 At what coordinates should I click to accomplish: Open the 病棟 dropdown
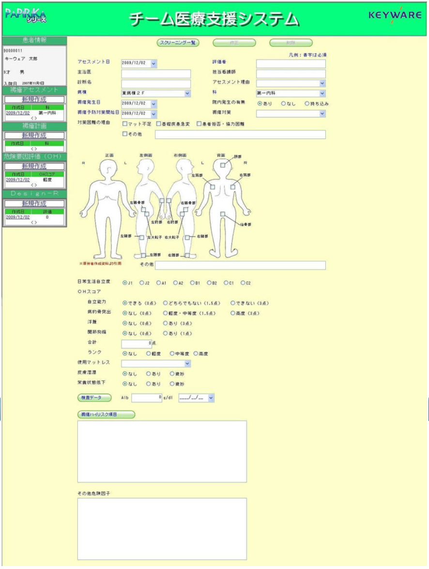(185, 93)
